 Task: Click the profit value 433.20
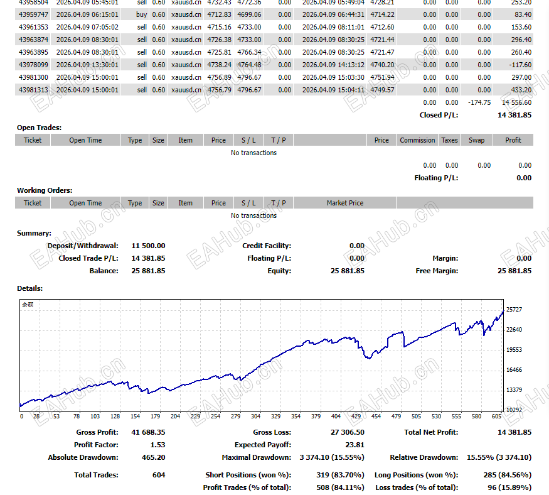(x=521, y=90)
